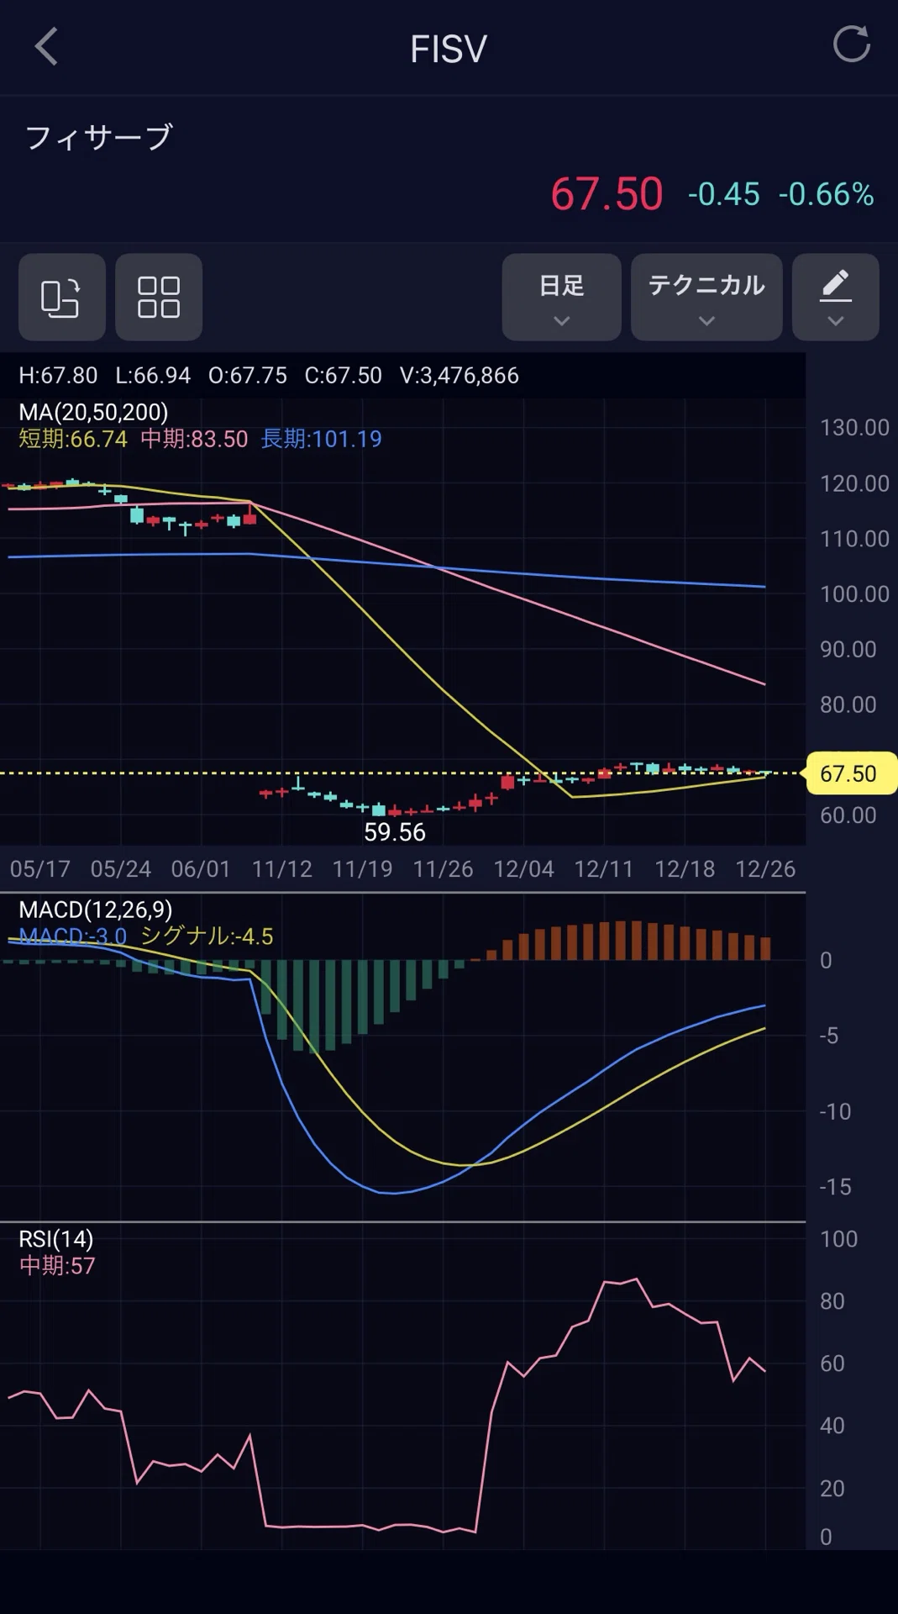The height and width of the screenshot is (1614, 898).
Task: Tap the yellow 67.50 price tag on axis
Action: pyautogui.click(x=850, y=773)
